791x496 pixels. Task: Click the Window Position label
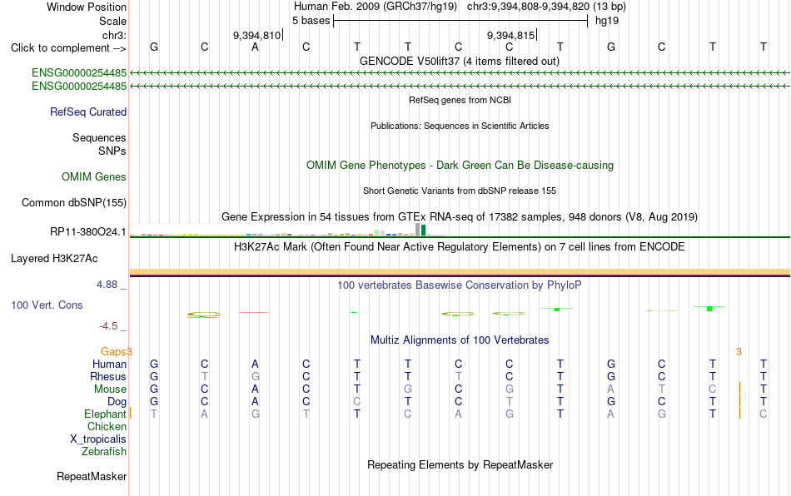pyautogui.click(x=87, y=7)
